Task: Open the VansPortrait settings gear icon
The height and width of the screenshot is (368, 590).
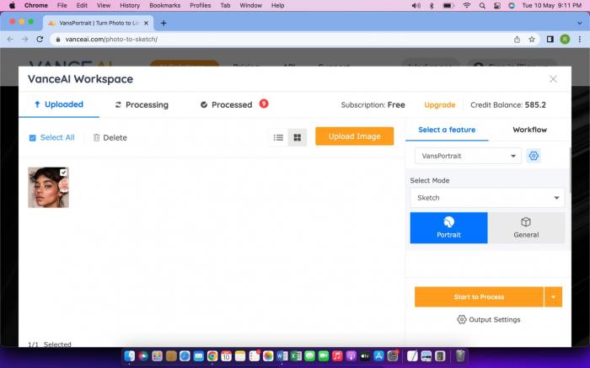Action: tap(534, 156)
